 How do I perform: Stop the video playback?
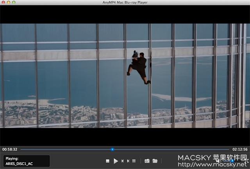pos(108,161)
